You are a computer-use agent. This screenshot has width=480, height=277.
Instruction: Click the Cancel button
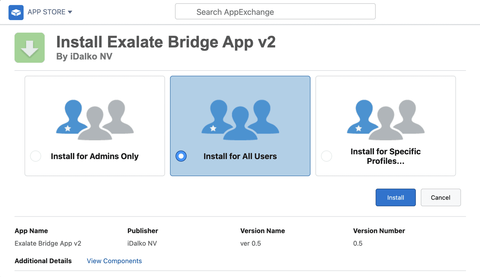pos(440,197)
